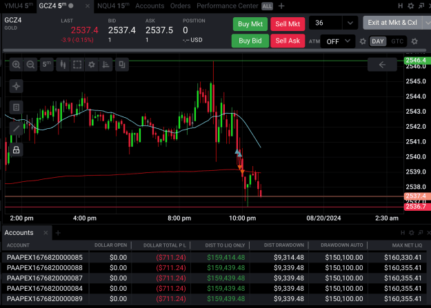This screenshot has width=431, height=308.
Task: Switch order duration to GTC
Action: pyautogui.click(x=397, y=41)
